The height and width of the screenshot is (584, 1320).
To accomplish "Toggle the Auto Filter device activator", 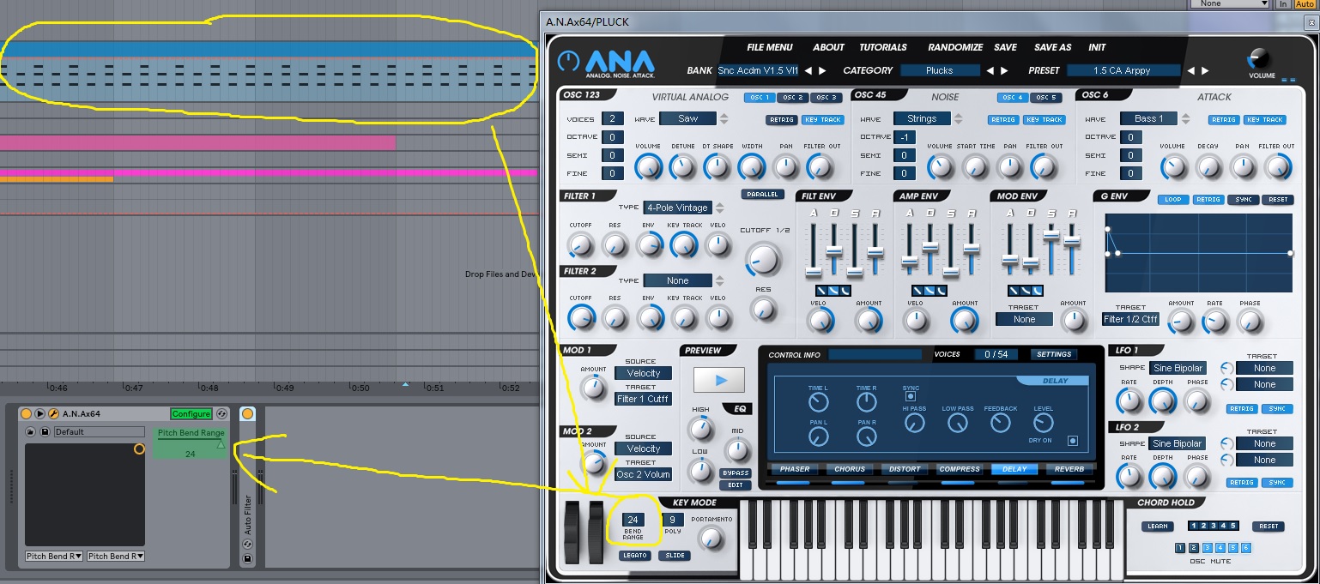I will coord(247,413).
